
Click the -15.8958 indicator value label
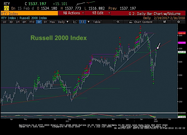tap(182, 117)
